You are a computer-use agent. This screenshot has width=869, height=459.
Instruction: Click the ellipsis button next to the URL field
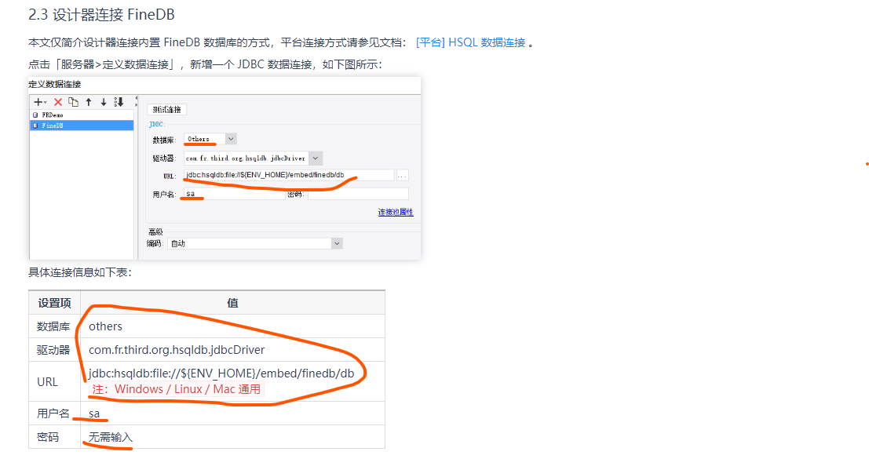(403, 176)
